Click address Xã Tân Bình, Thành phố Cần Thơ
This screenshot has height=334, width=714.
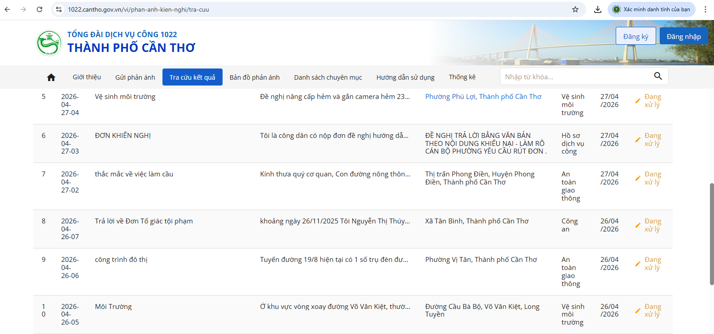[477, 221]
